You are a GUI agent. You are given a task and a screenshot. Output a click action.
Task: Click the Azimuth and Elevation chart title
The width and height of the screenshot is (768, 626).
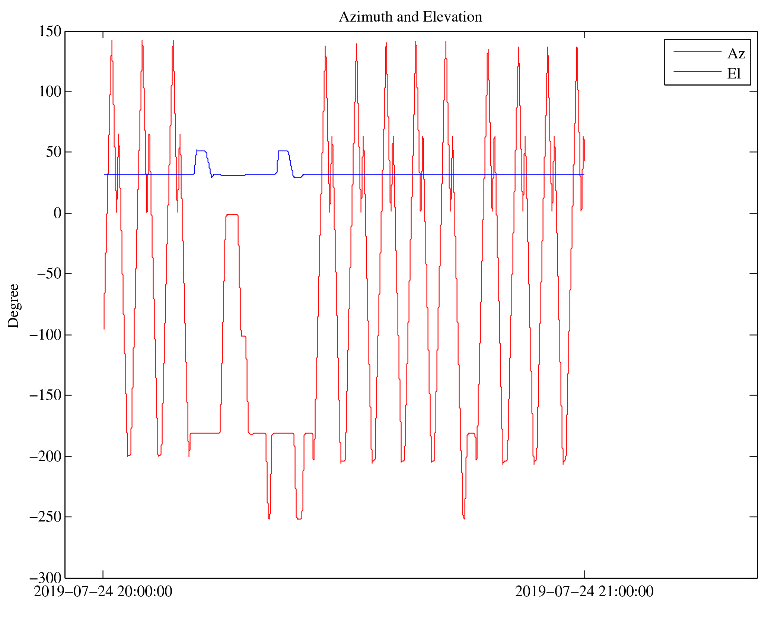coord(410,17)
